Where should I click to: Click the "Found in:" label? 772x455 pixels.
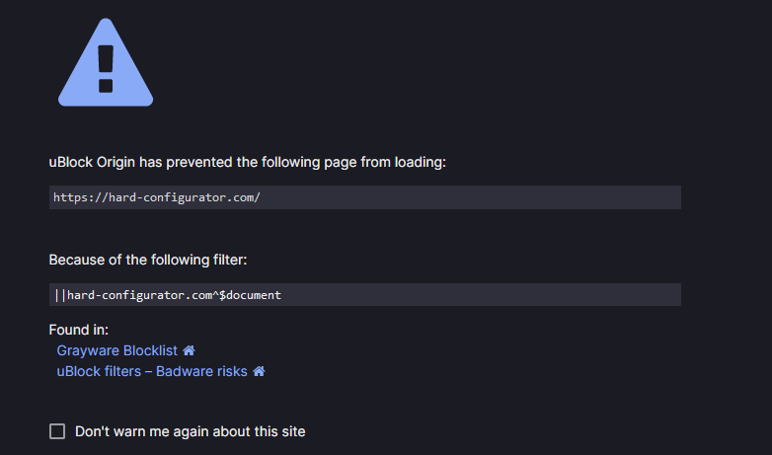pos(79,330)
